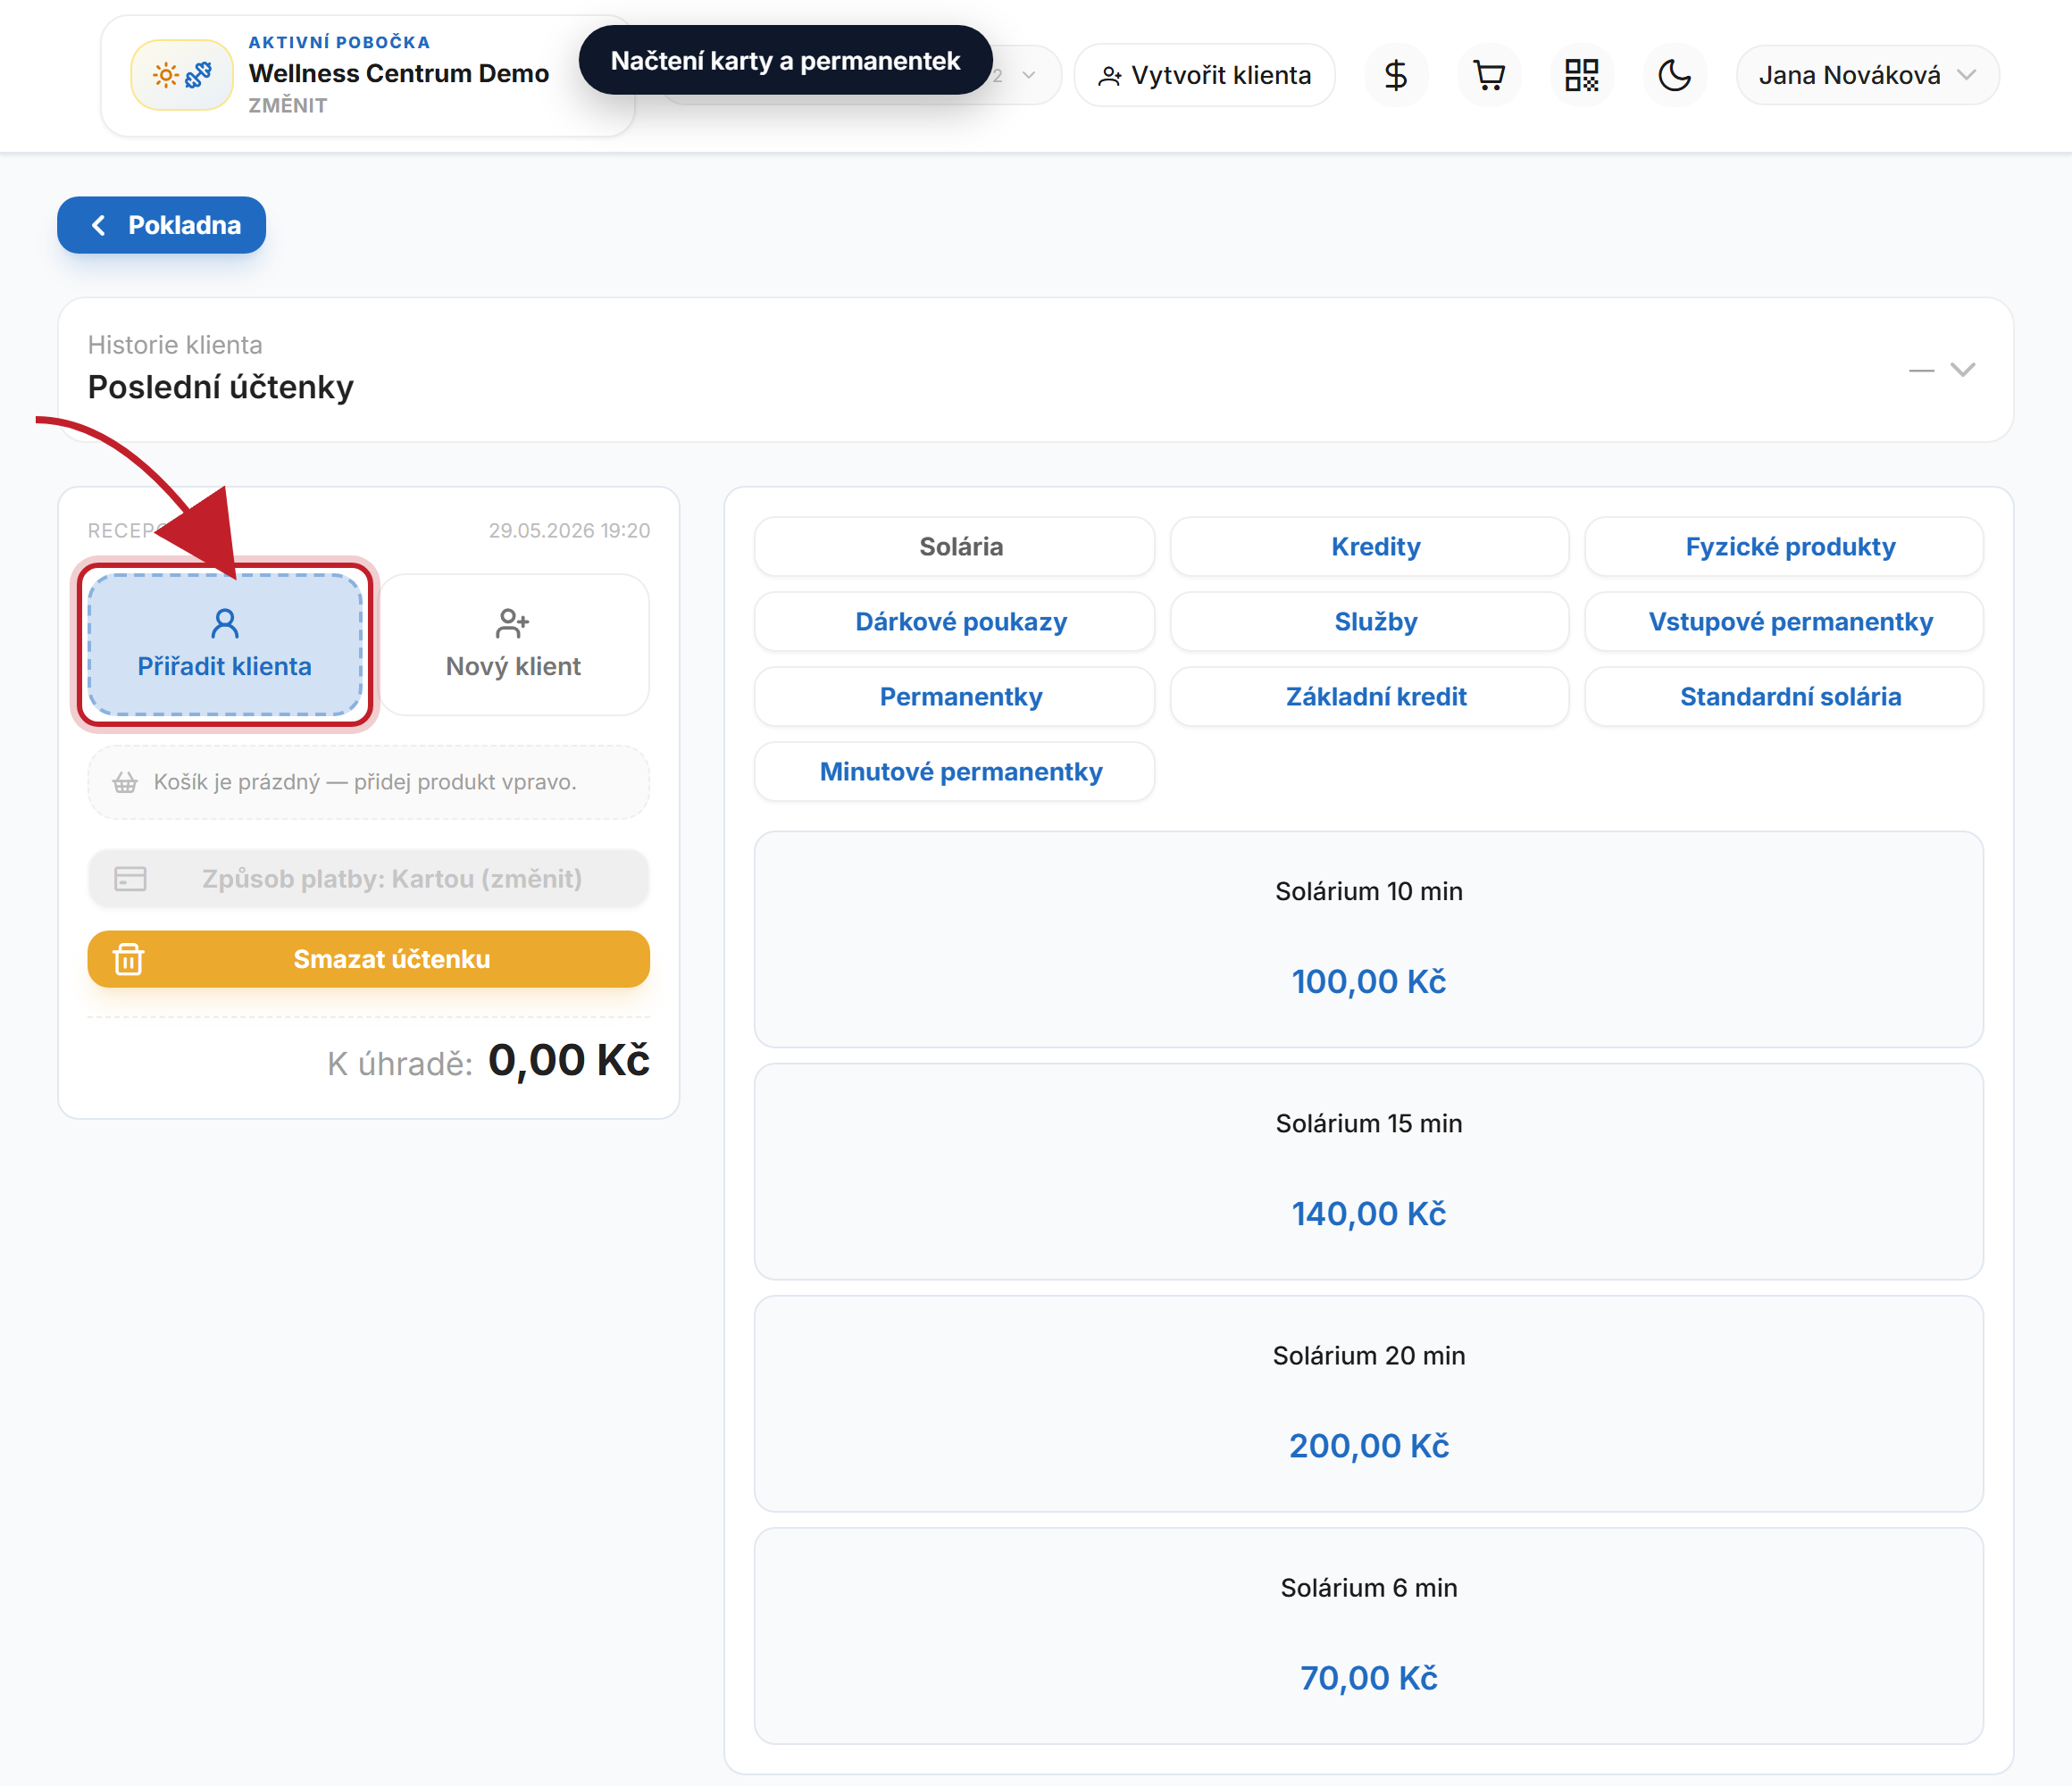
Task: Click Způsob platby: Kartou (změnit)
Action: click(369, 879)
